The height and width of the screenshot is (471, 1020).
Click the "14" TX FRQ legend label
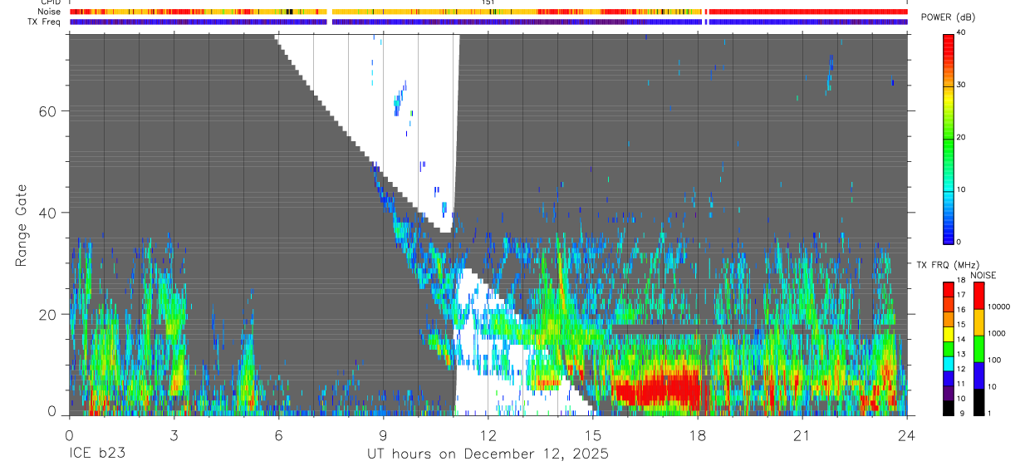962,339
